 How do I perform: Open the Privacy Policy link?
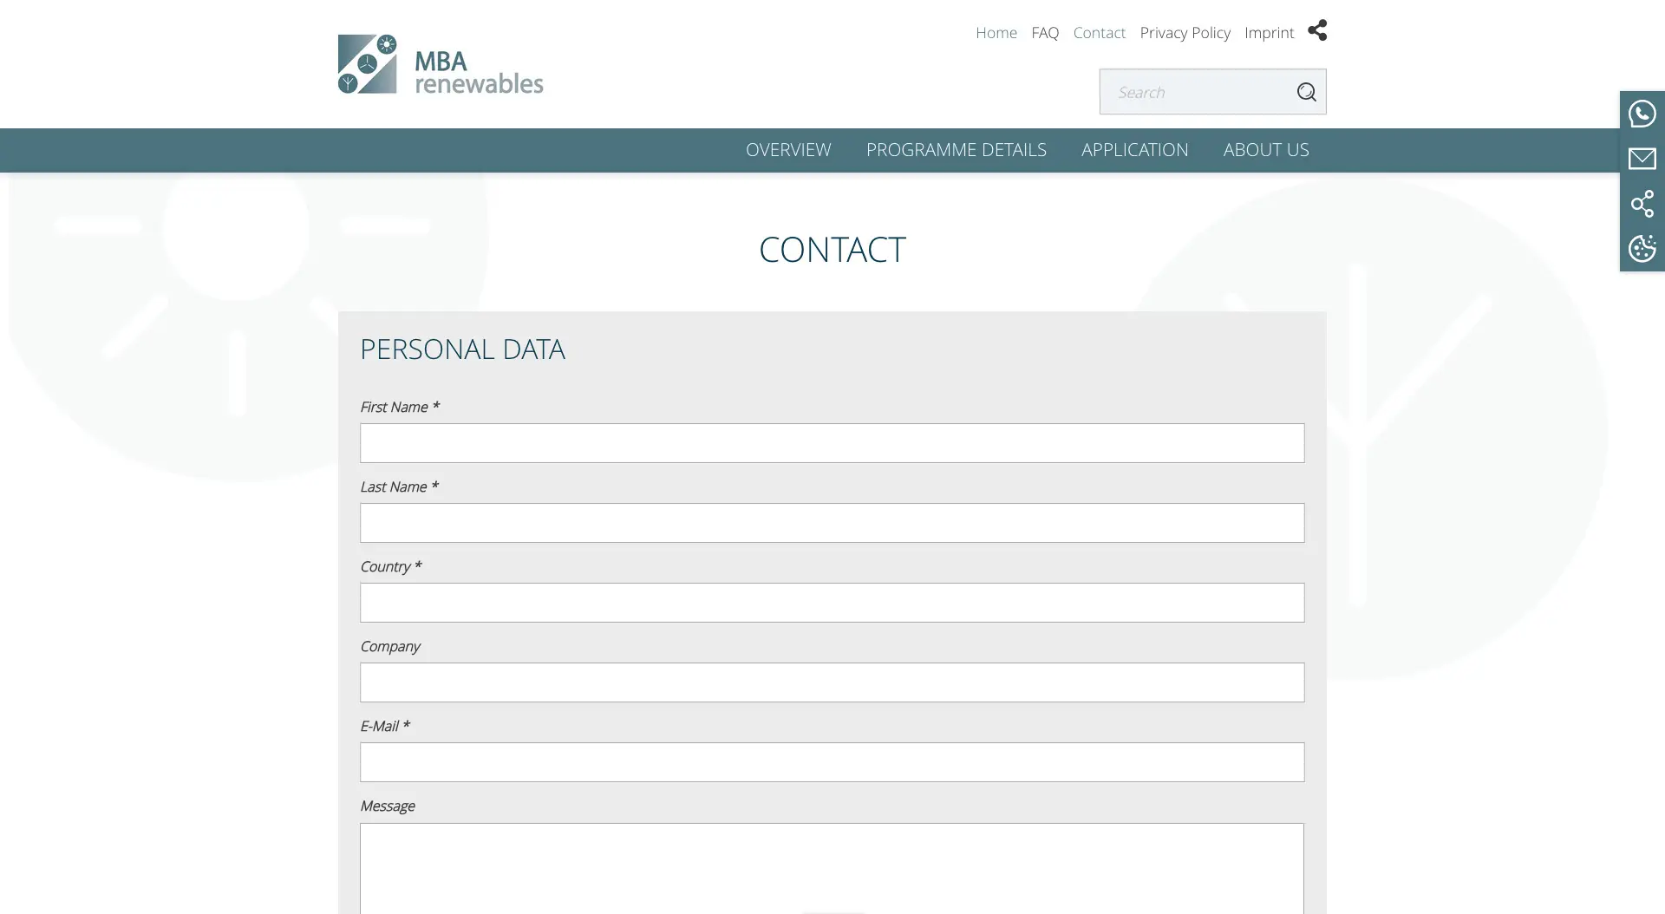[x=1185, y=33]
